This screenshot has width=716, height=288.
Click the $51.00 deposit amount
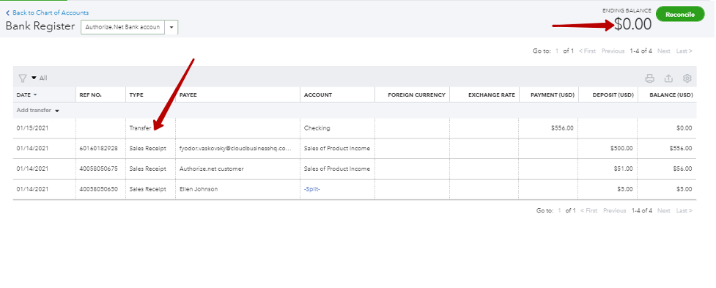[624, 169]
